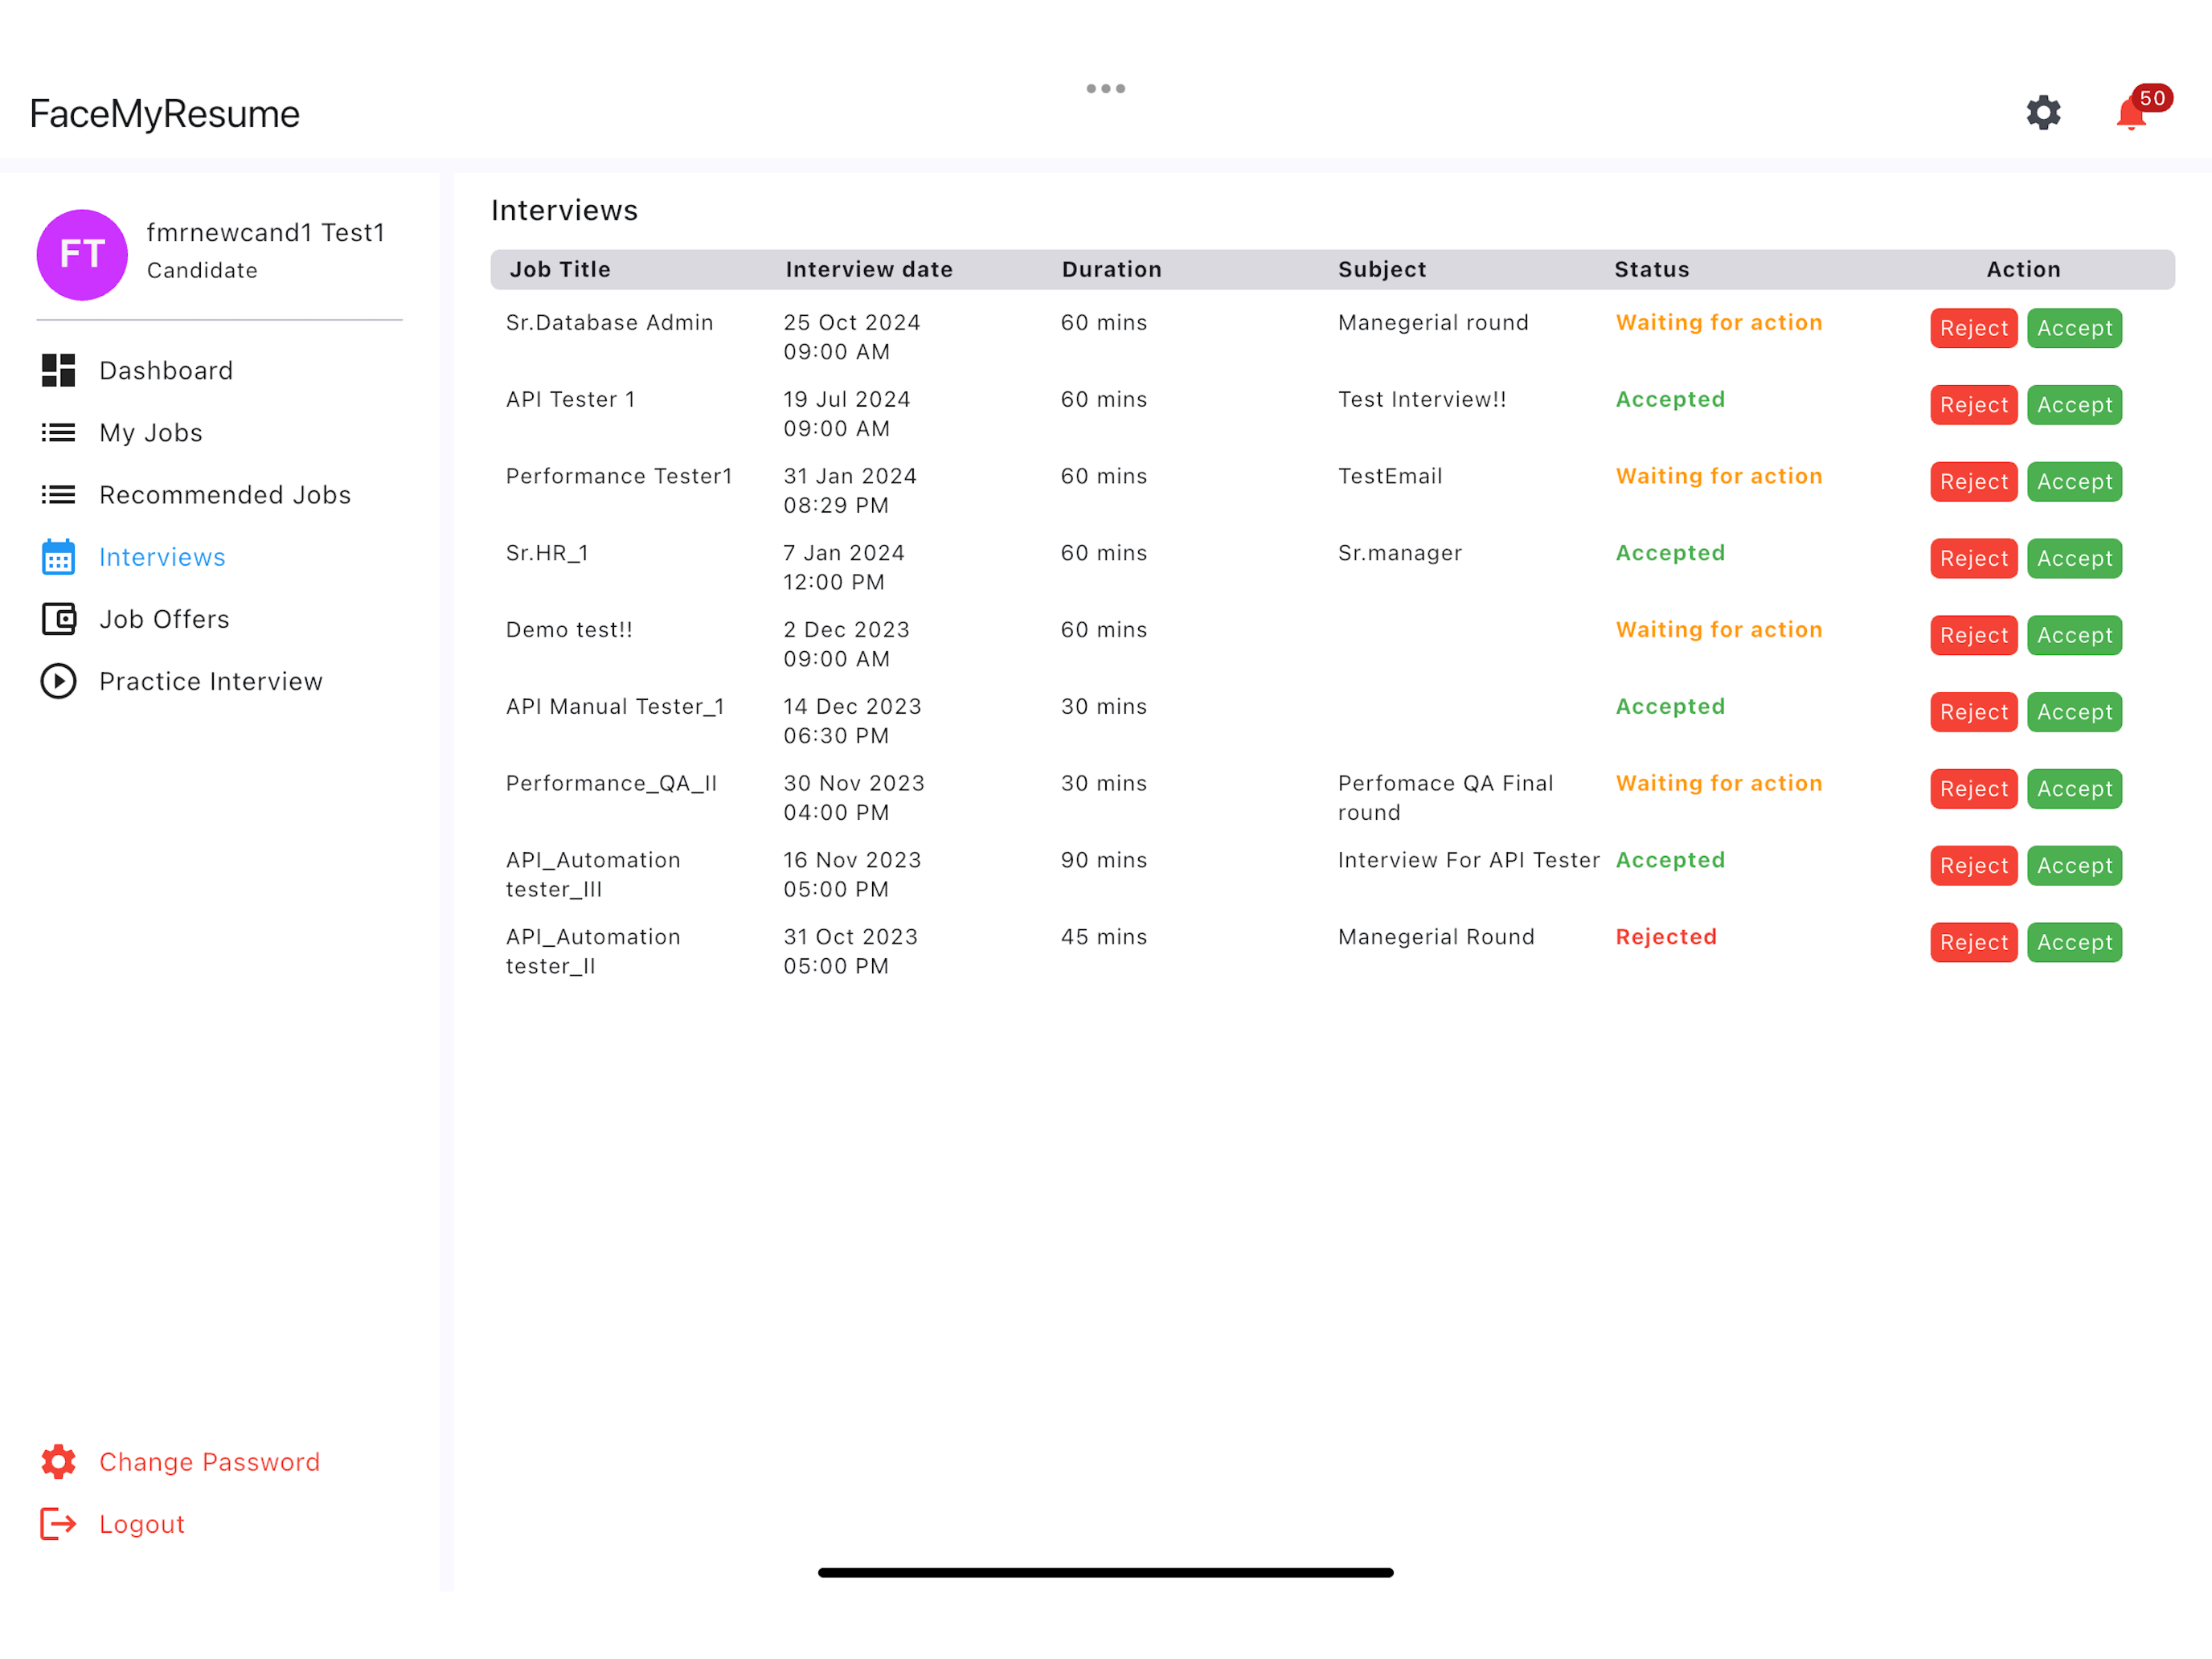Reject the API_Automation tester_III interview
This screenshot has width=2212, height=1659.
point(1974,865)
